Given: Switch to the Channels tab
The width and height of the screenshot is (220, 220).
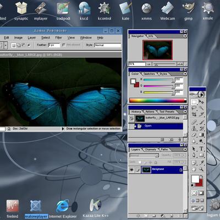Looking at the screenshot, I should coord(150,150).
